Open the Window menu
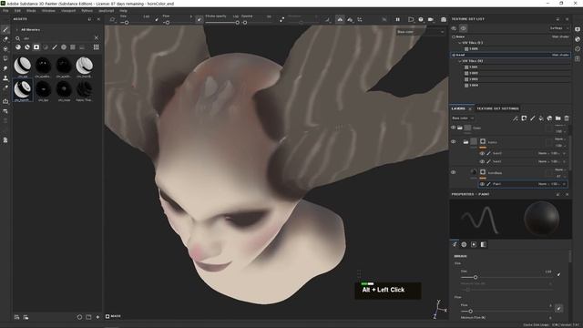Screen dimensions: 583x328 coord(48,11)
